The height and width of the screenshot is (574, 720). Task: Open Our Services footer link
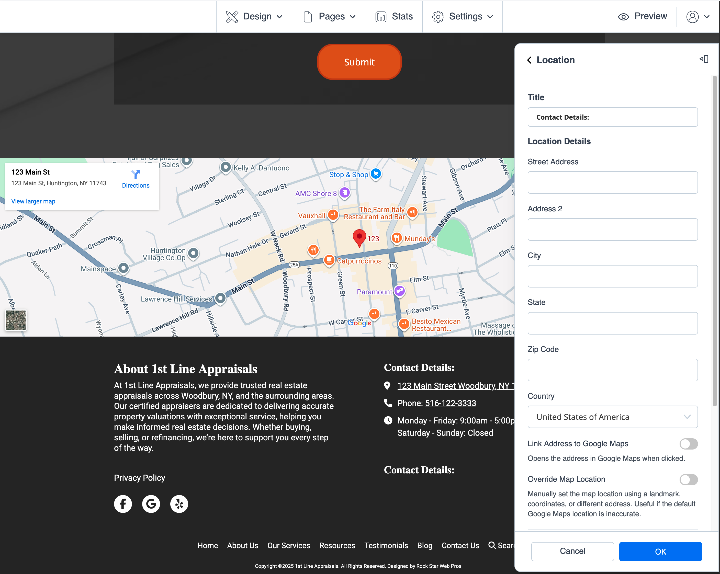click(288, 545)
